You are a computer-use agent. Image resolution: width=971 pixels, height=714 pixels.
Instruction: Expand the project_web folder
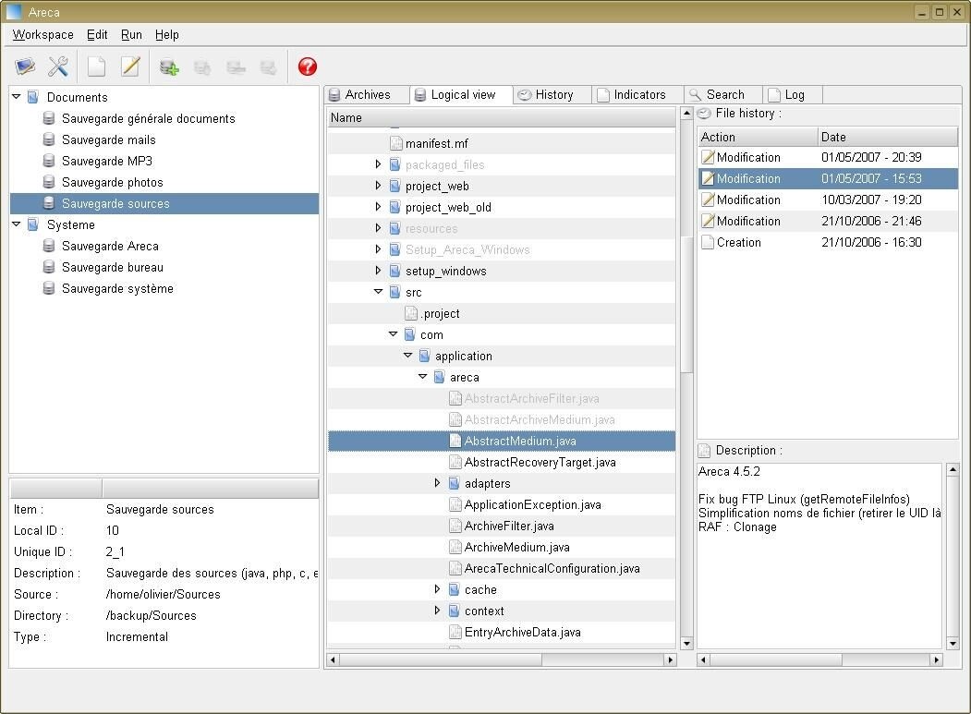click(378, 186)
